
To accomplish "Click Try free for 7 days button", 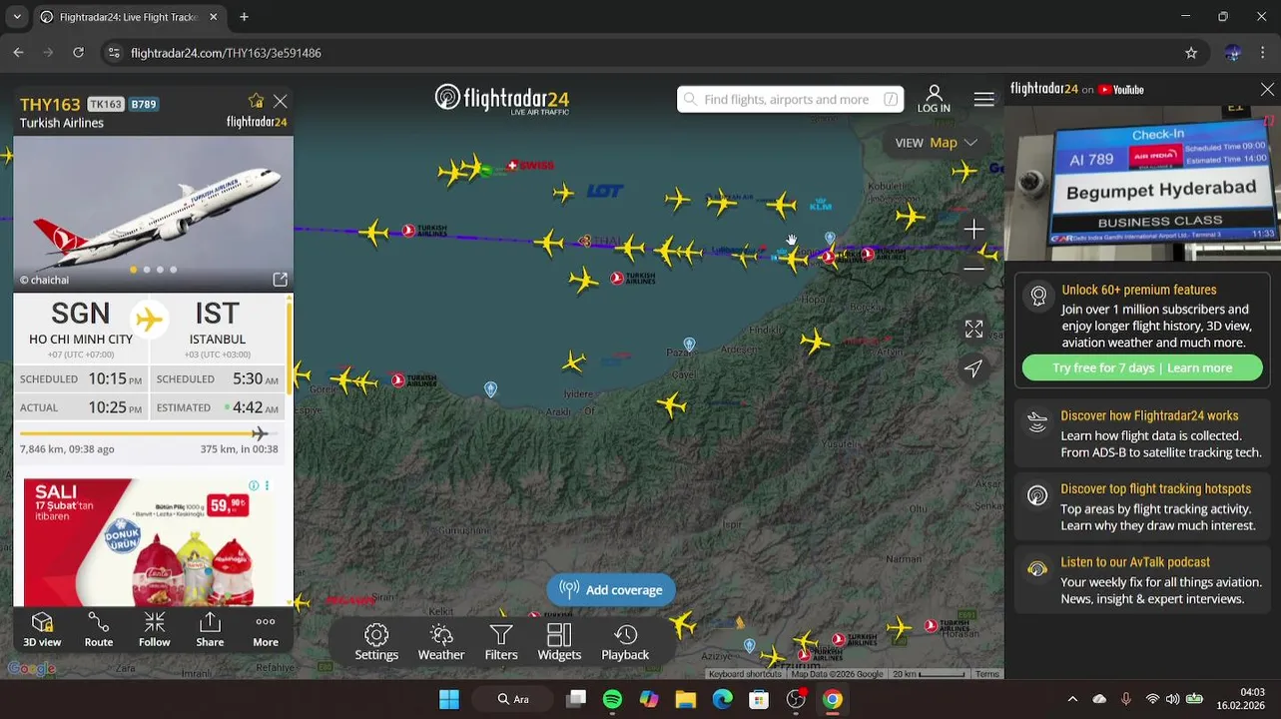I will coord(1142,367).
